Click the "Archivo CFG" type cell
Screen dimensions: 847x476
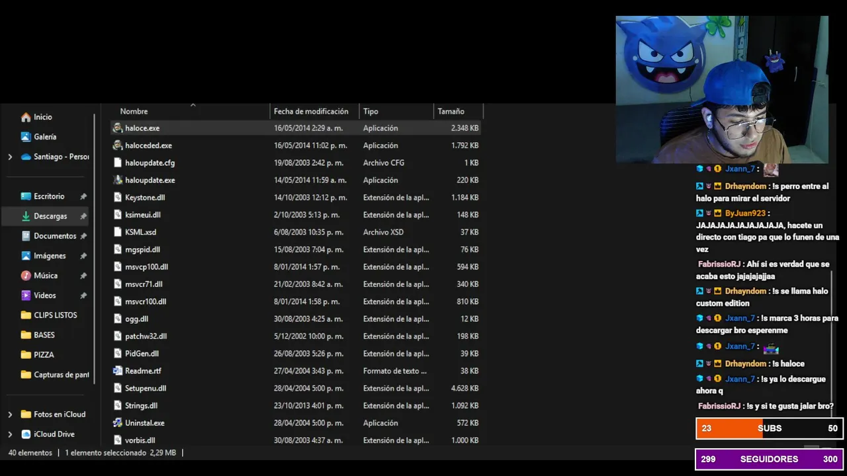[x=383, y=163]
